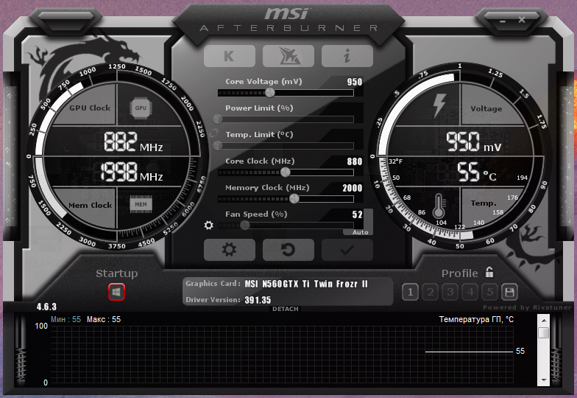
Task: Click the Fan Speed slider handle
Action: (x=244, y=226)
